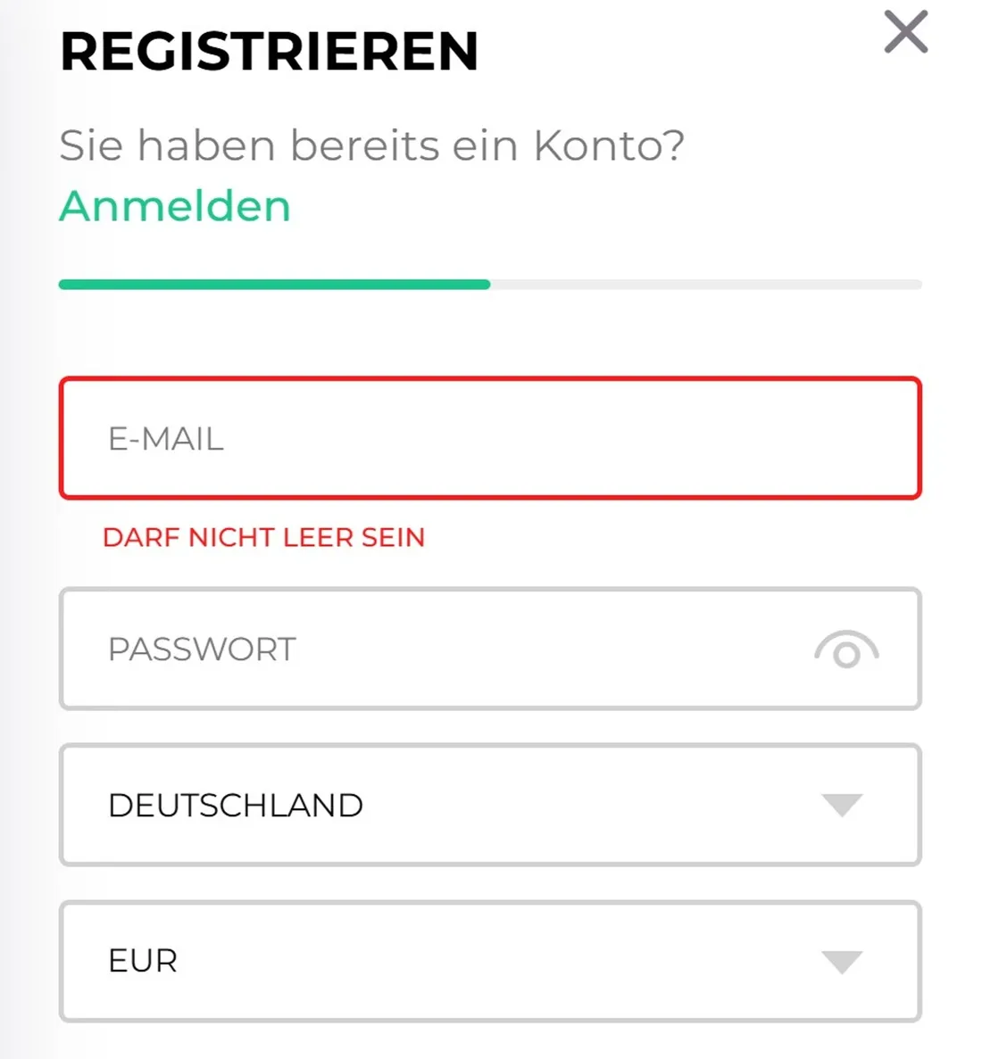Select the DEUTSCHLAND text in the country selector
This screenshot has height=1059, width=982.
tap(236, 806)
